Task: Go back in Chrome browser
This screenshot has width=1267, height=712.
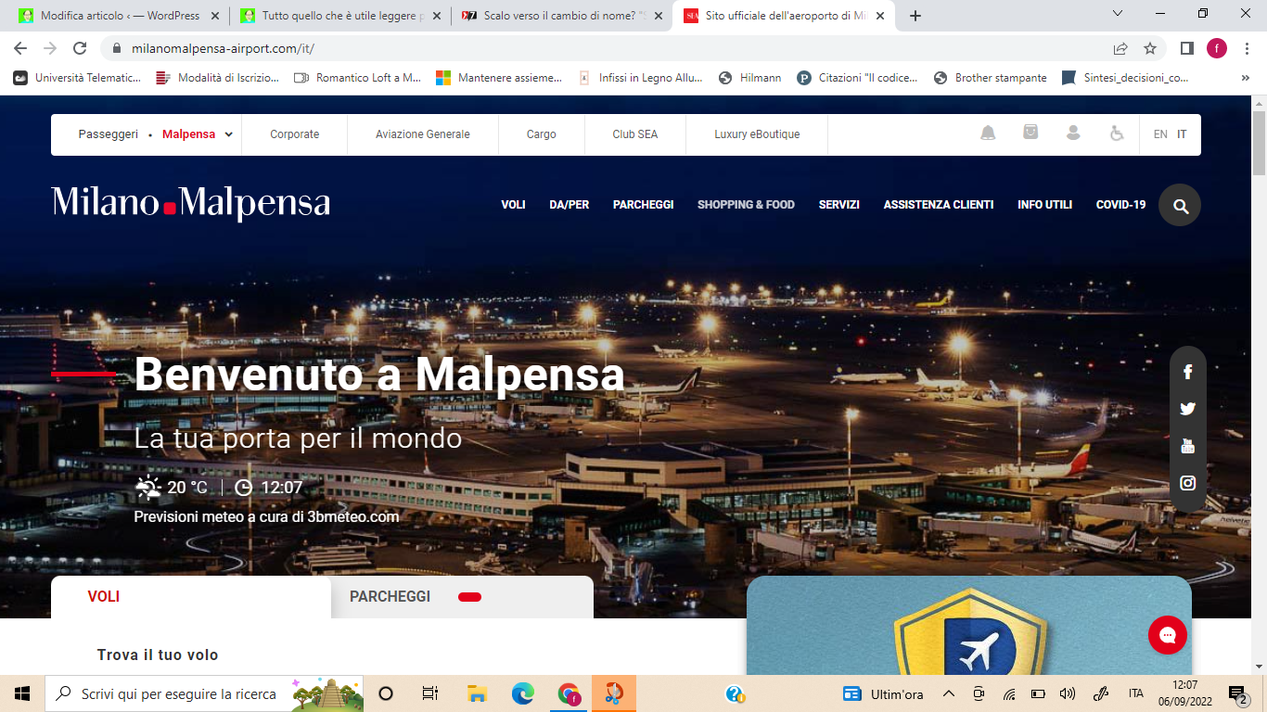Action: coord(20,48)
